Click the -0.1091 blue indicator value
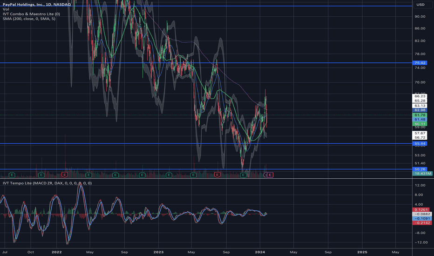434x256 pixels. [422, 218]
